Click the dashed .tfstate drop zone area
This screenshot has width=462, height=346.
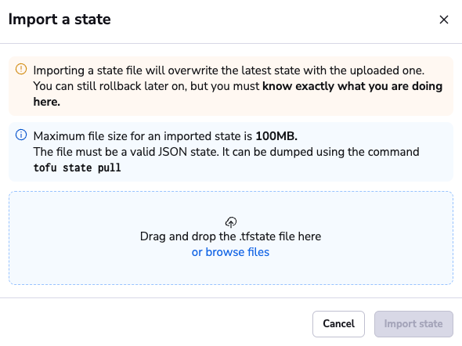click(231, 238)
